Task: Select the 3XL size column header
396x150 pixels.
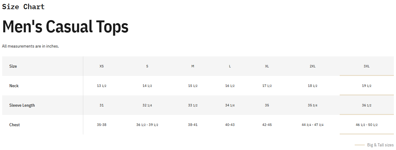Action: point(367,66)
